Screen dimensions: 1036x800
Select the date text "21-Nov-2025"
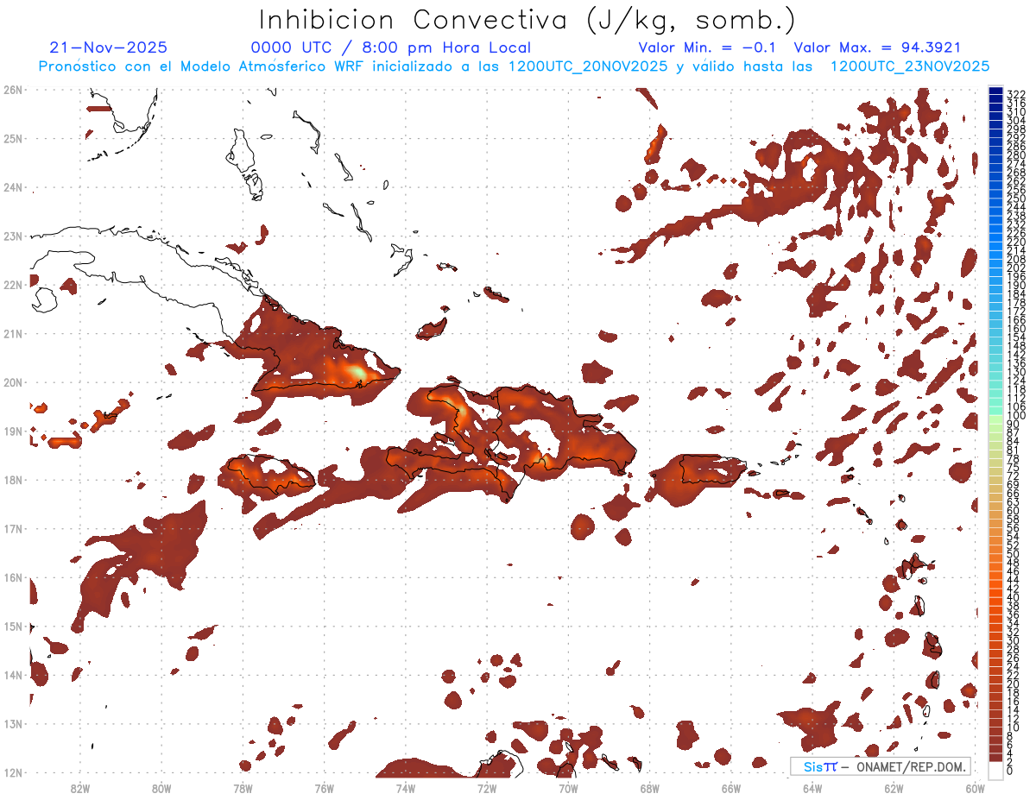click(109, 47)
